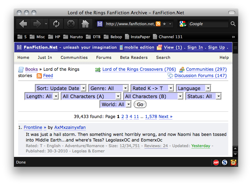Screen dimensions: 252x186
Task: Click the heart mailbox icon beside View
Action: point(159,47)
